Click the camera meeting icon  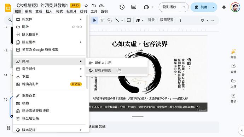146,7
